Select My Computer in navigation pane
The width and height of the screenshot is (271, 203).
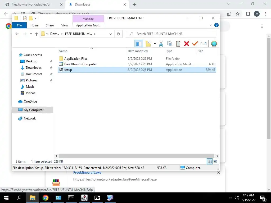point(33,110)
